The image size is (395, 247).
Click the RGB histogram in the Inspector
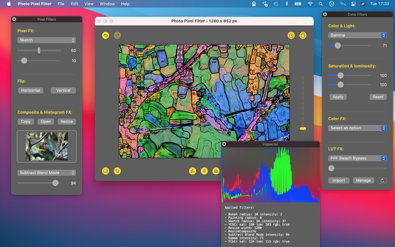point(270,175)
